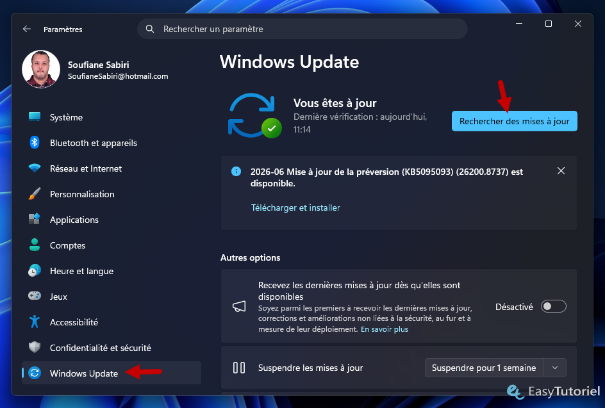Viewport: 605px width, 408px height.
Task: Click the Autres options heading
Action: pos(251,257)
